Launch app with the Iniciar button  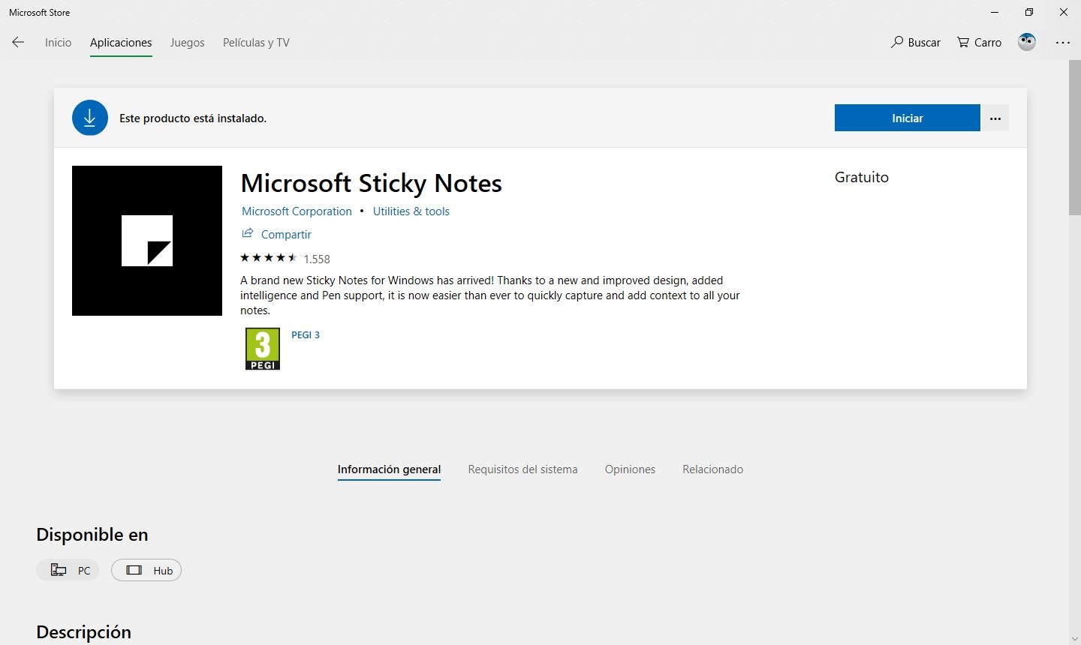tap(908, 118)
